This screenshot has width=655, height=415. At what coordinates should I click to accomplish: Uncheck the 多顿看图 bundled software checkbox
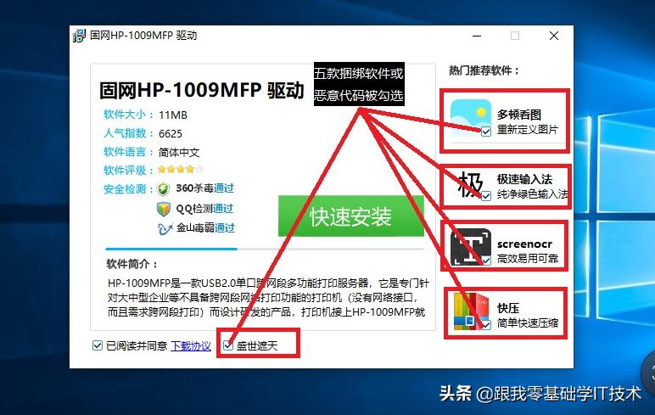(x=486, y=132)
